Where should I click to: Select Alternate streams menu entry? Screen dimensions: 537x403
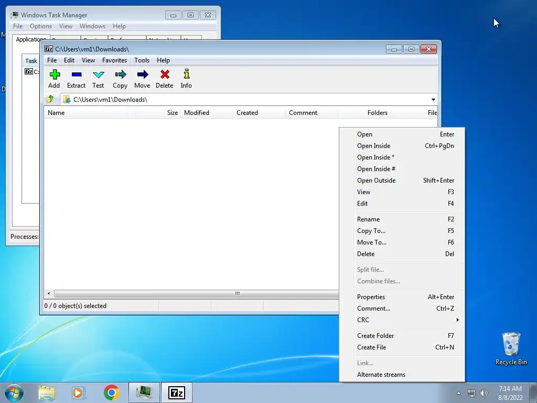coord(402,375)
